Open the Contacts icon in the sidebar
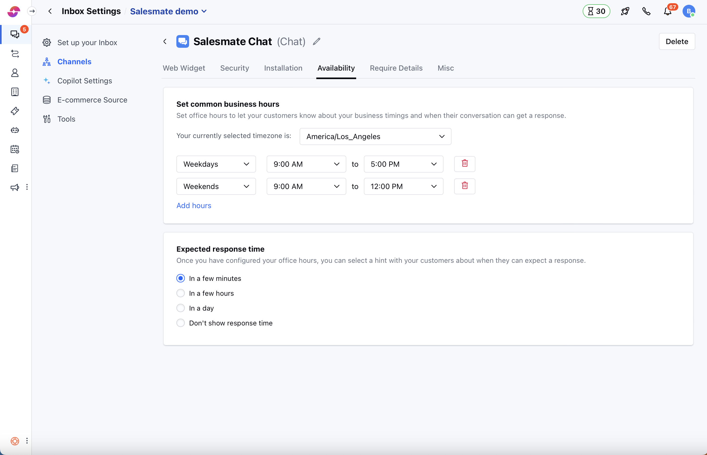Screen dimensions: 707x455 (15, 73)
